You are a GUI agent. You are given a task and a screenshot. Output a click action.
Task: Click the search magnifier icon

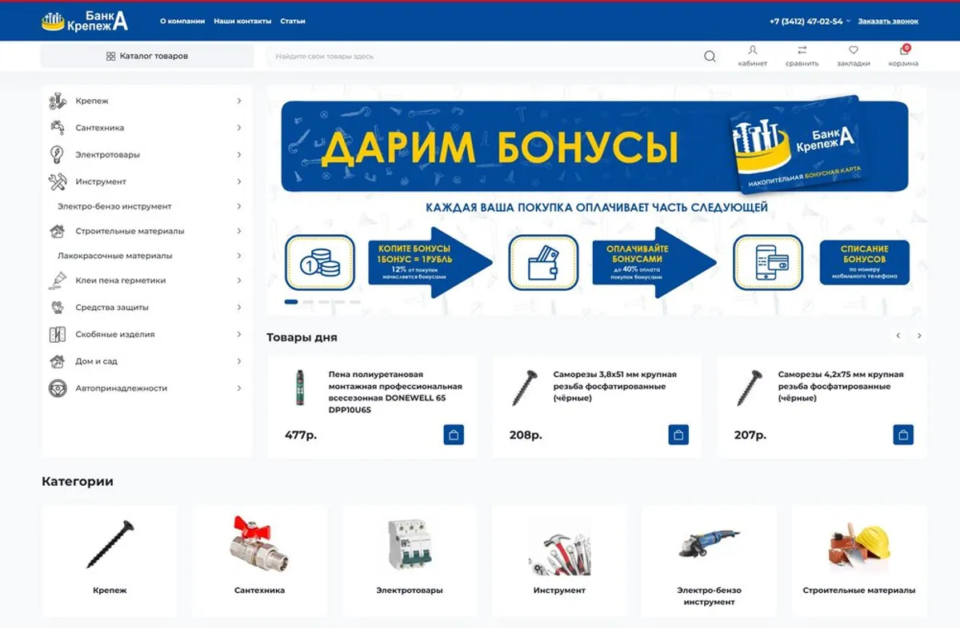tap(710, 57)
